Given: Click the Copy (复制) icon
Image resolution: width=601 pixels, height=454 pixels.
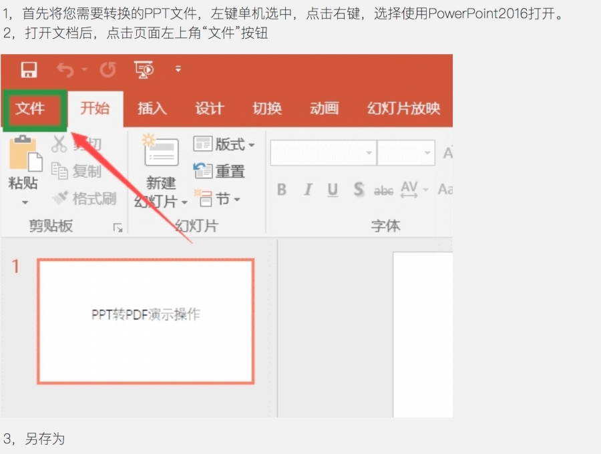Looking at the screenshot, I should [x=60, y=172].
